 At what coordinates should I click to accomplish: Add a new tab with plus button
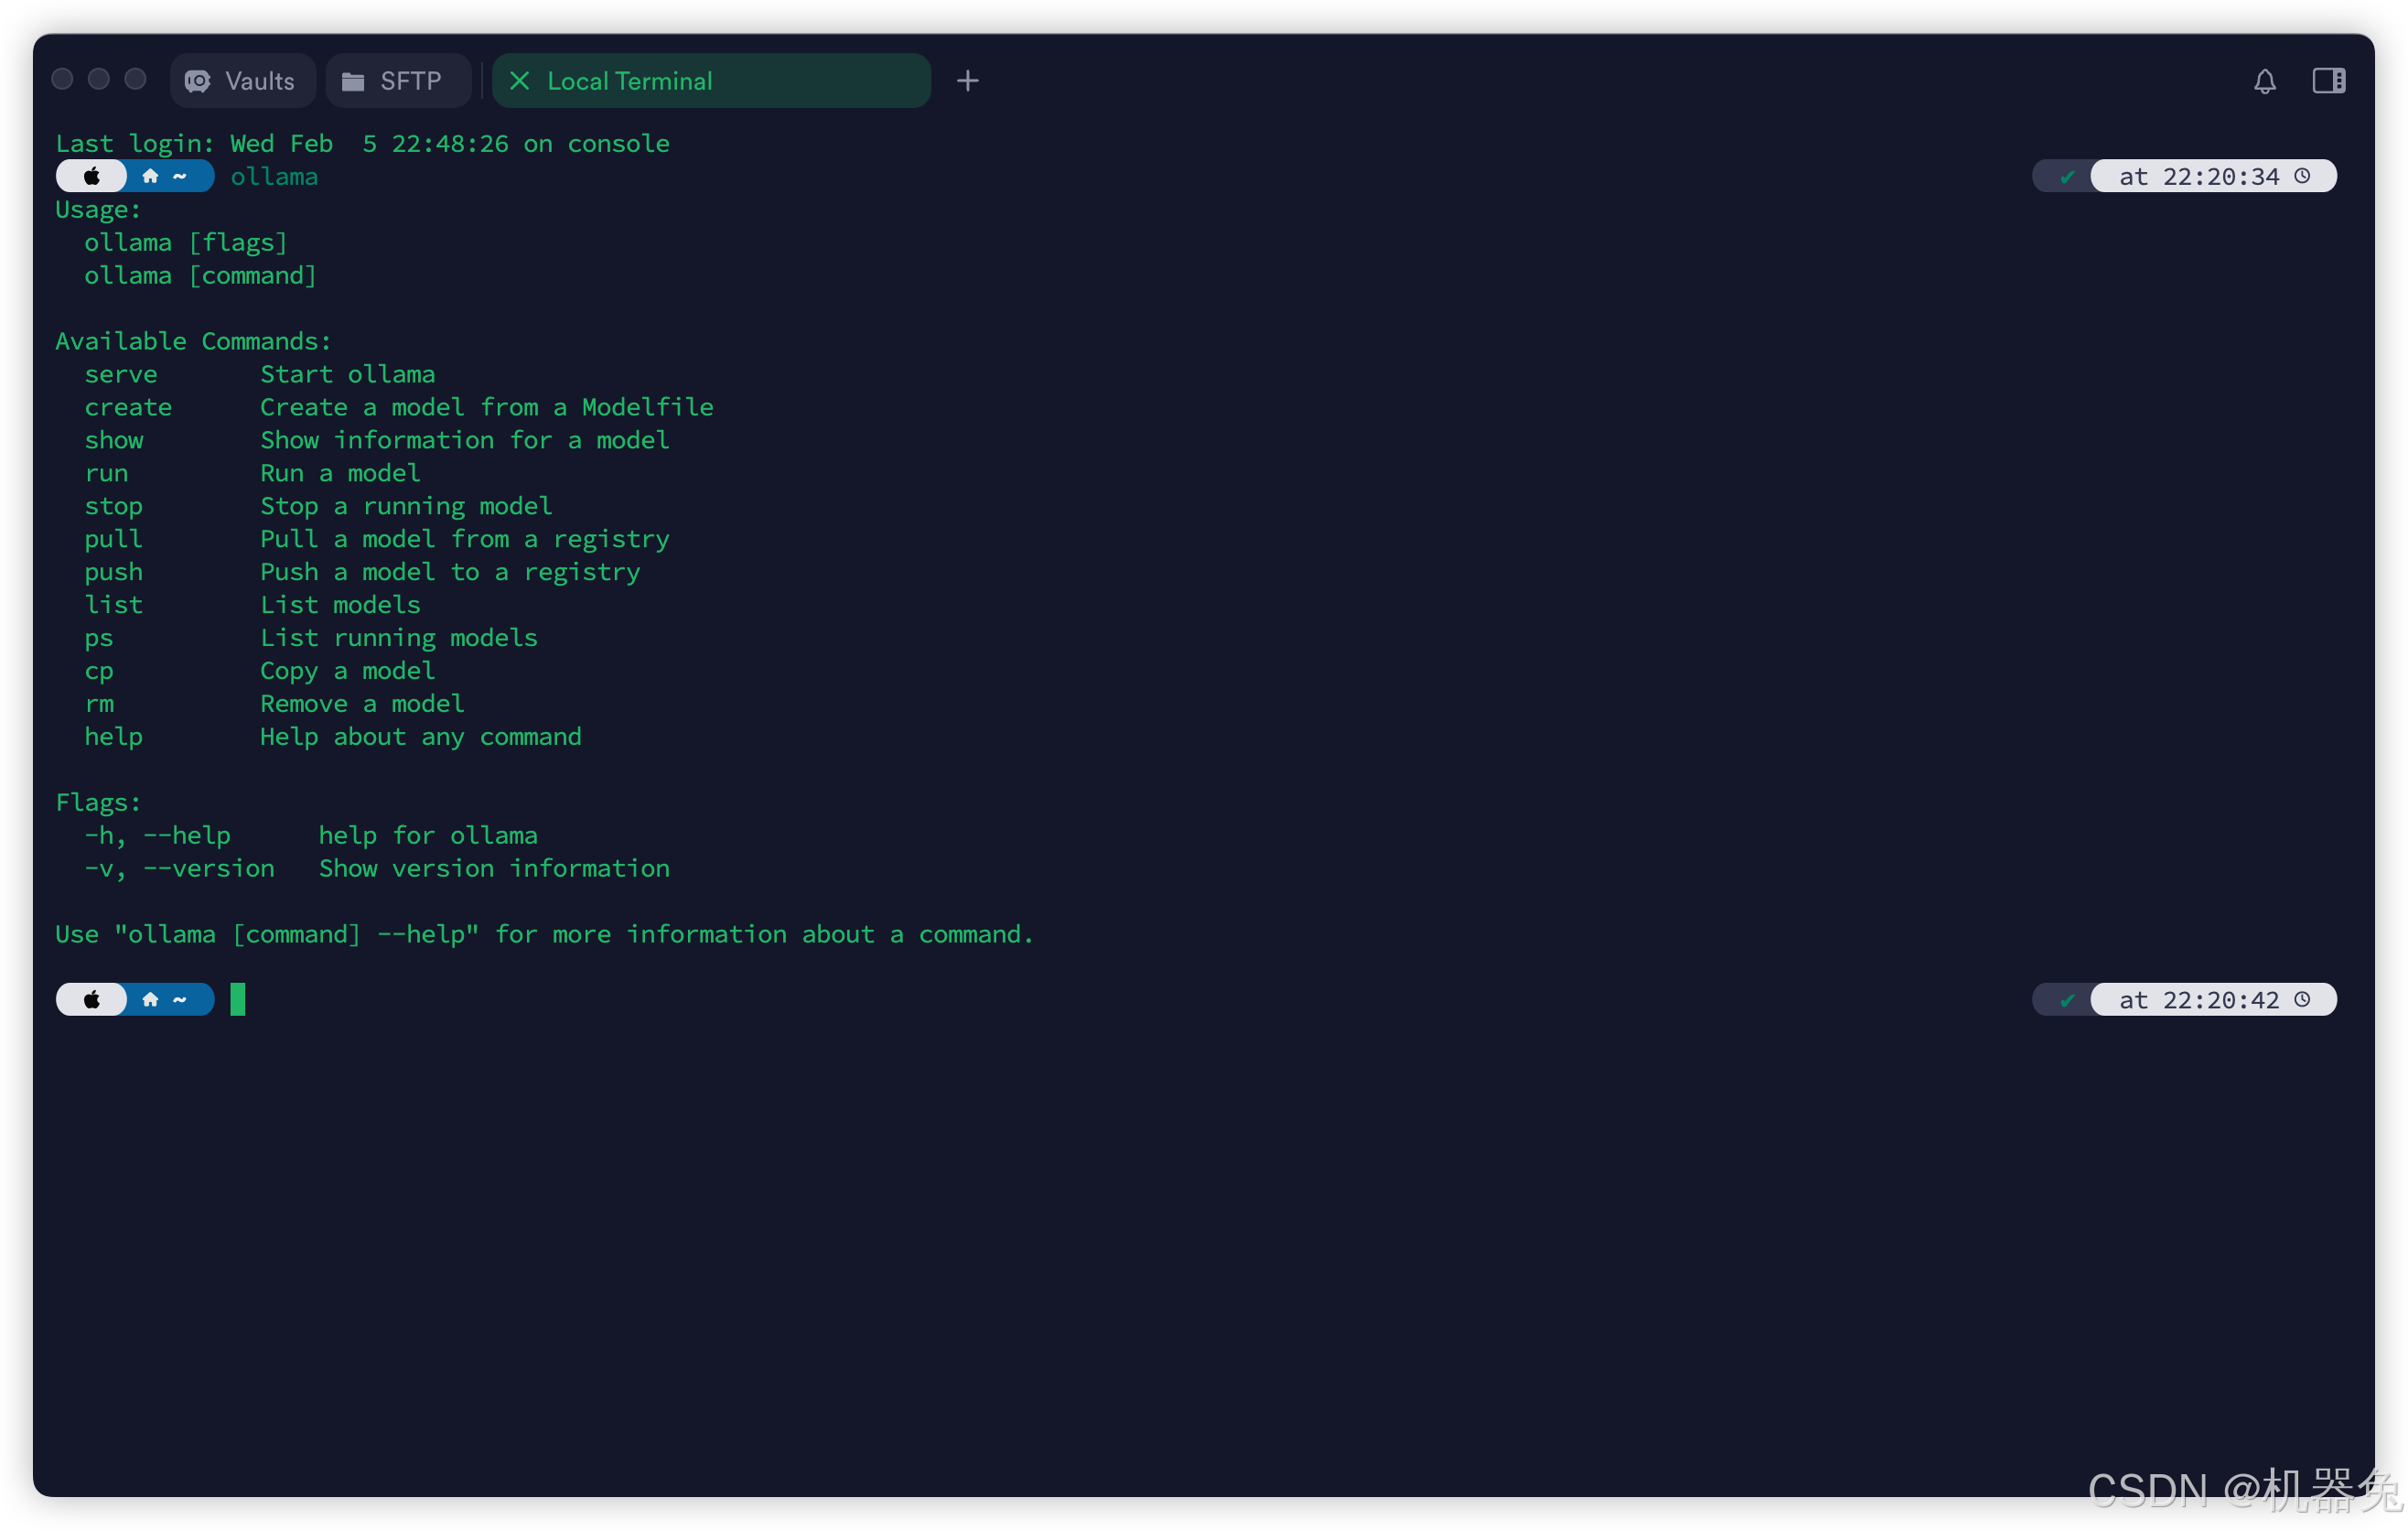point(967,81)
